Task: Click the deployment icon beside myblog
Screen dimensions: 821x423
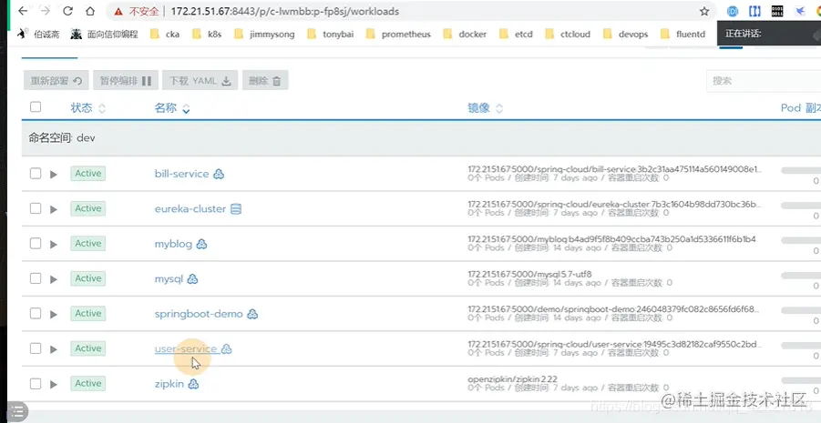Action: click(201, 244)
